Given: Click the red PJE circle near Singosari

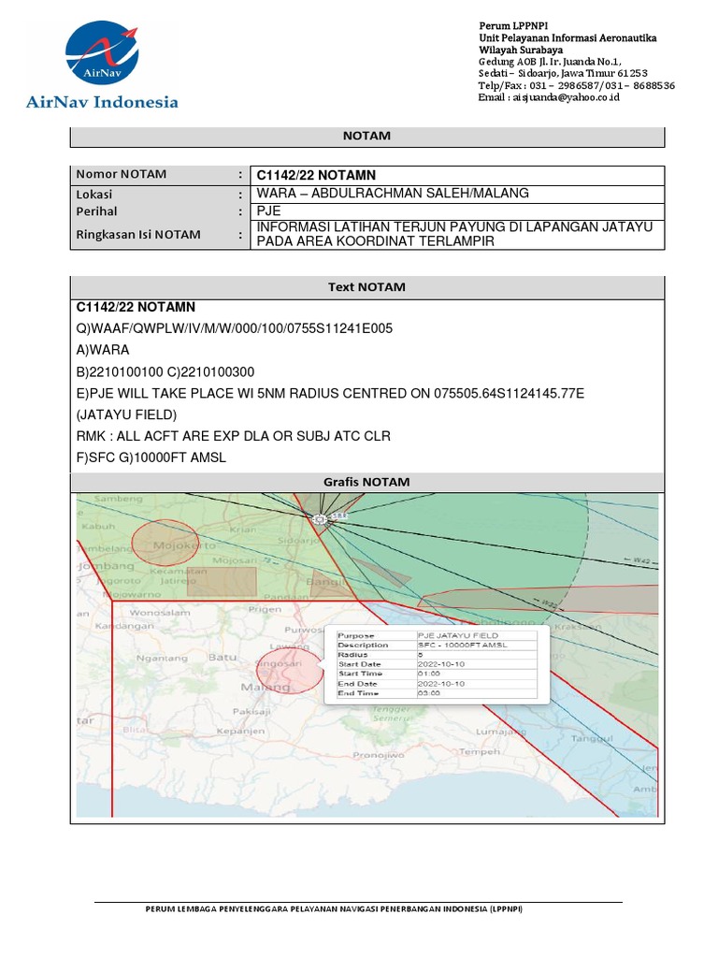Looking at the screenshot, I should [290, 670].
